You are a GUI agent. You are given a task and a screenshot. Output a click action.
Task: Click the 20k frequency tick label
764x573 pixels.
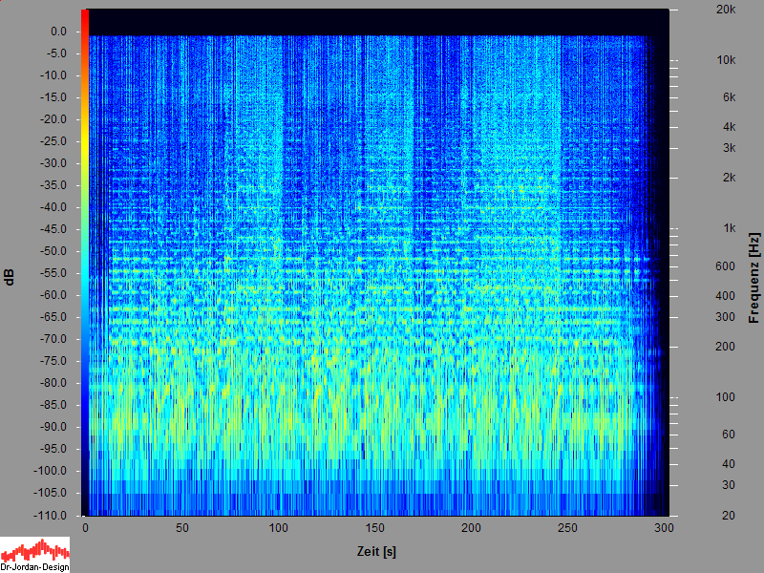[726, 10]
